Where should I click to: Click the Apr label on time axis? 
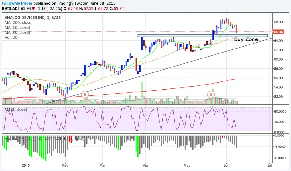click(146, 165)
